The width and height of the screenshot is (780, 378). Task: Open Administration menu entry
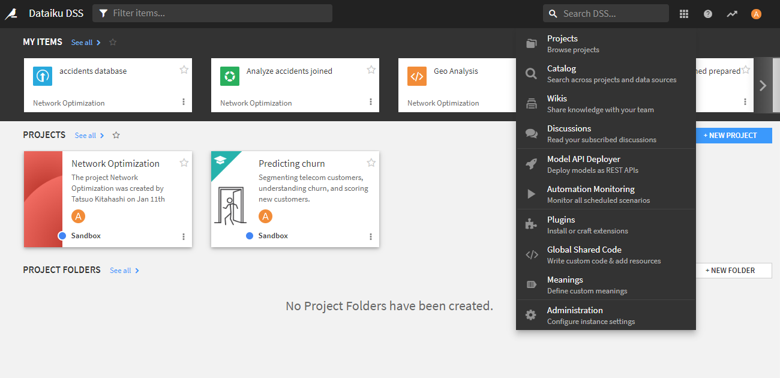tap(606, 316)
